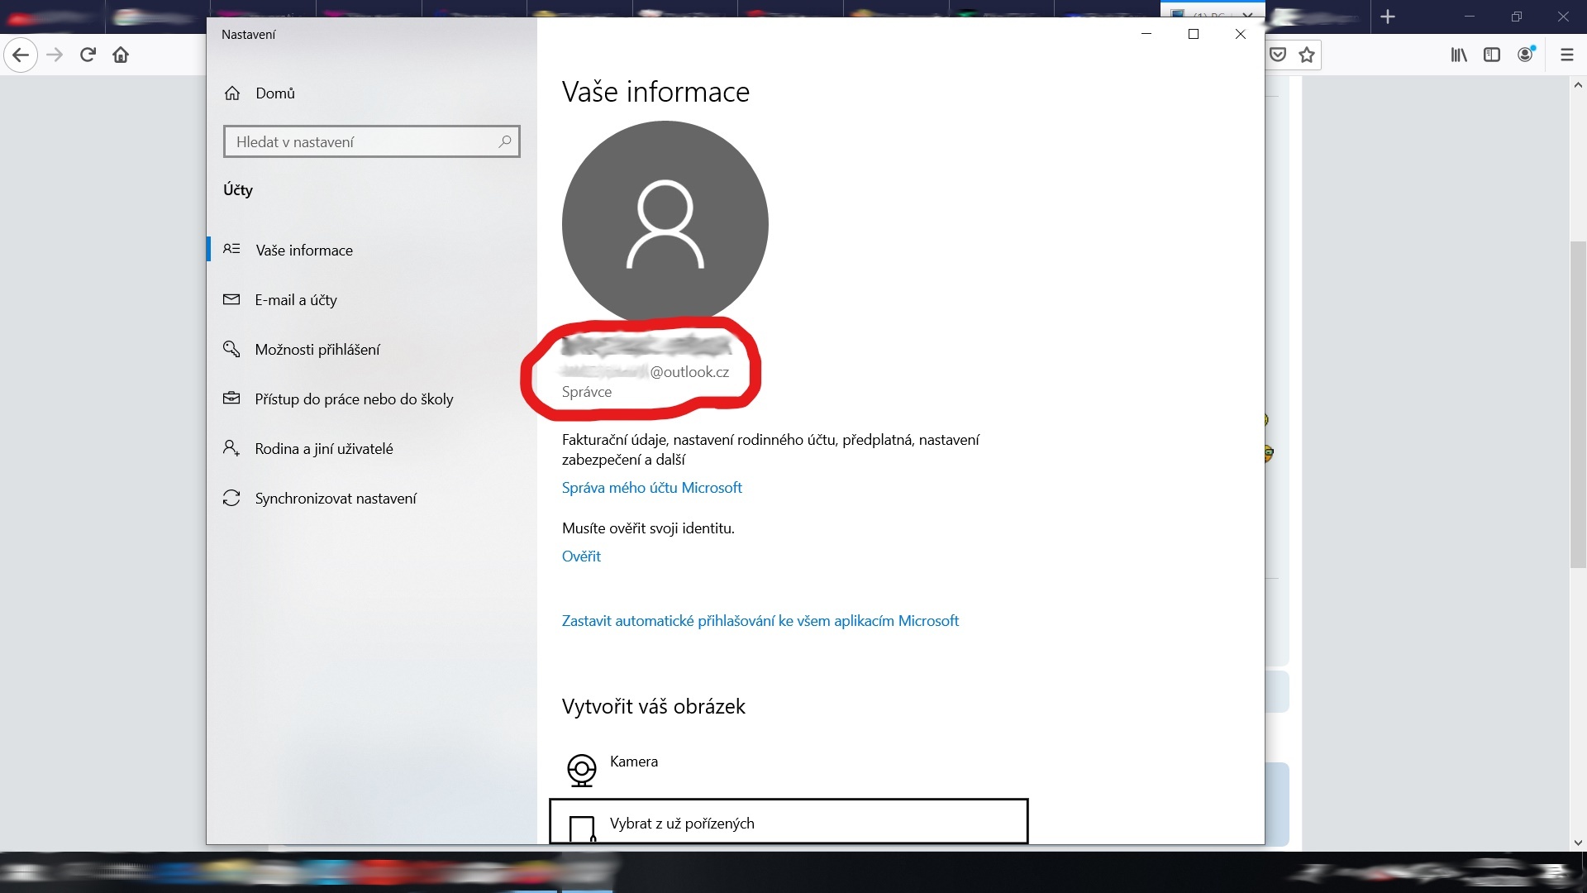The image size is (1587, 893).
Task: Open E-mail a účty section
Action: pos(295,300)
